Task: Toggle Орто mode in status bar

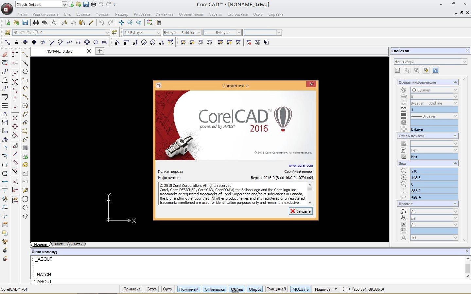Action: click(x=167, y=289)
